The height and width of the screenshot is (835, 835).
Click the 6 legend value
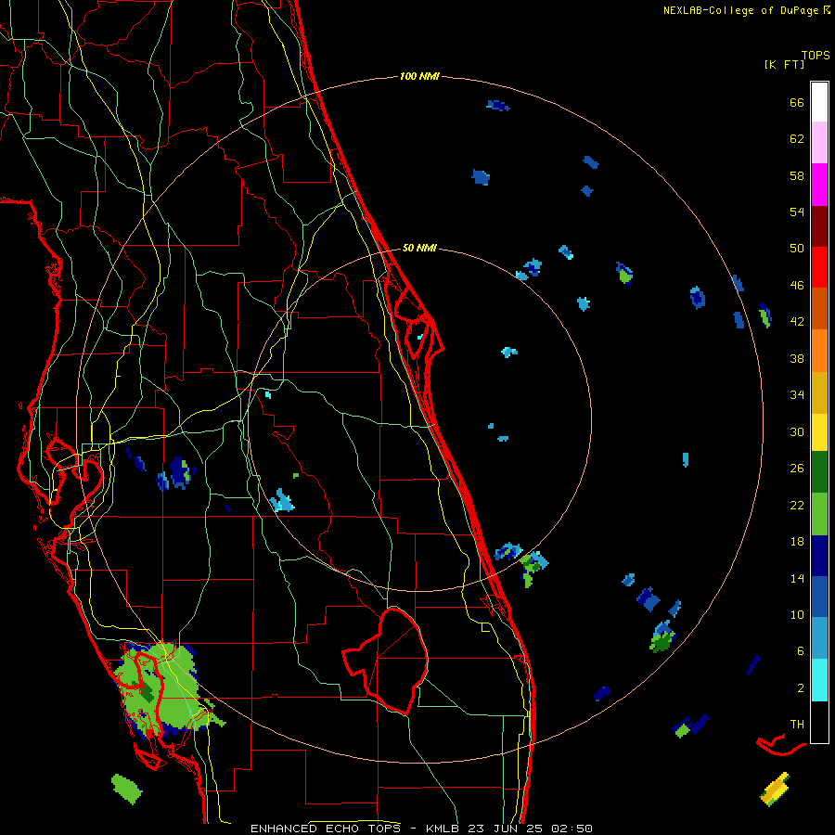[801, 651]
